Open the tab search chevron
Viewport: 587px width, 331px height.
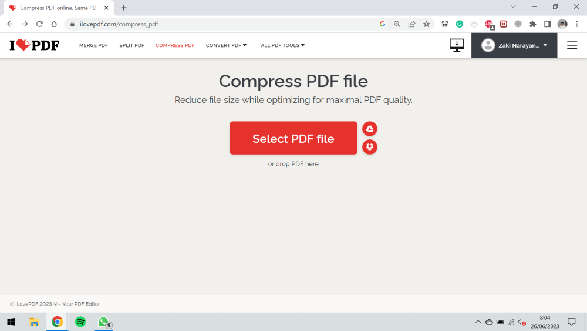513,6
